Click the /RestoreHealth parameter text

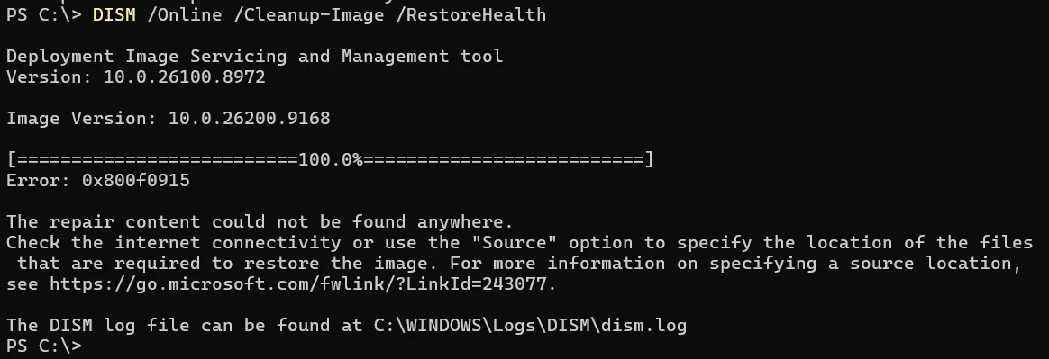coord(471,14)
